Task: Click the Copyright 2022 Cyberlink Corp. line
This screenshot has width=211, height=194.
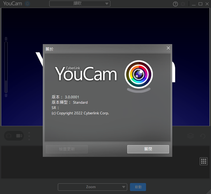Action: tap(80, 113)
